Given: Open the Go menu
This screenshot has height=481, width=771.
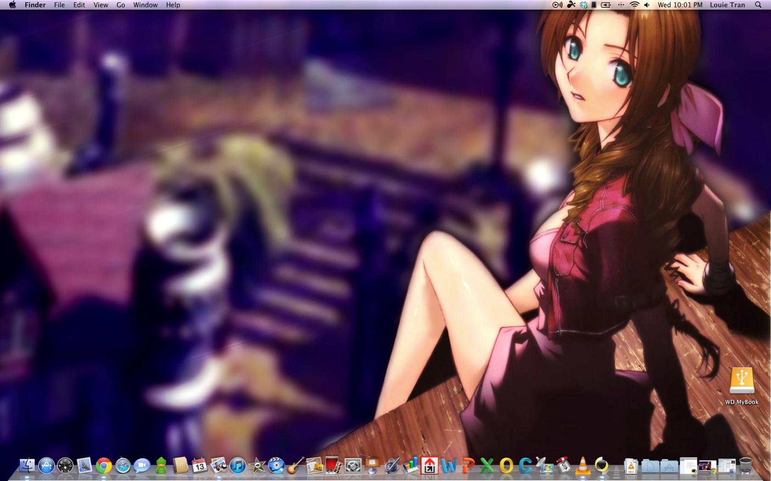Looking at the screenshot, I should (x=121, y=5).
